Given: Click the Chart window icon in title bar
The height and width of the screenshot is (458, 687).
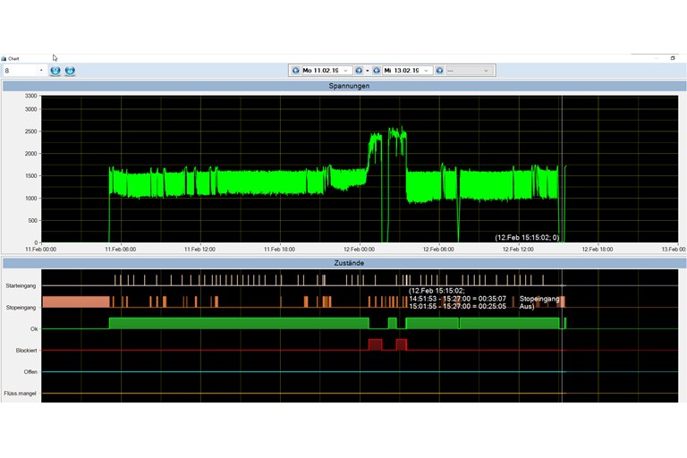Looking at the screenshot, I should [x=4, y=58].
